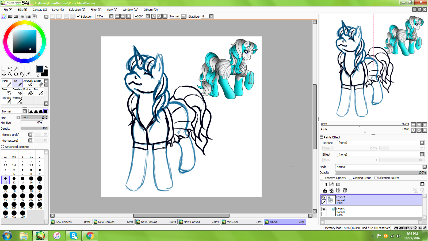Open the rotation angle dropdown

pos(148,16)
